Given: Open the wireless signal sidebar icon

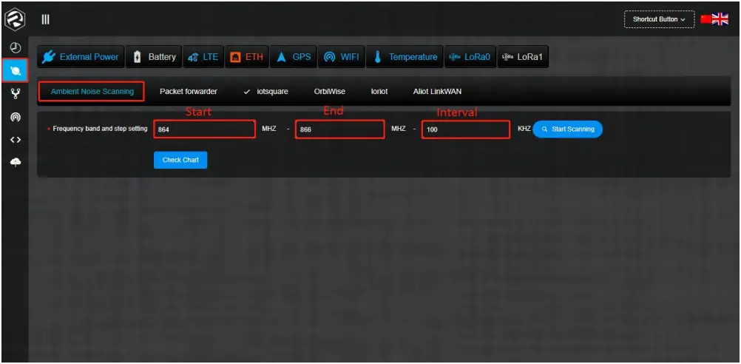Looking at the screenshot, I should coord(15,117).
